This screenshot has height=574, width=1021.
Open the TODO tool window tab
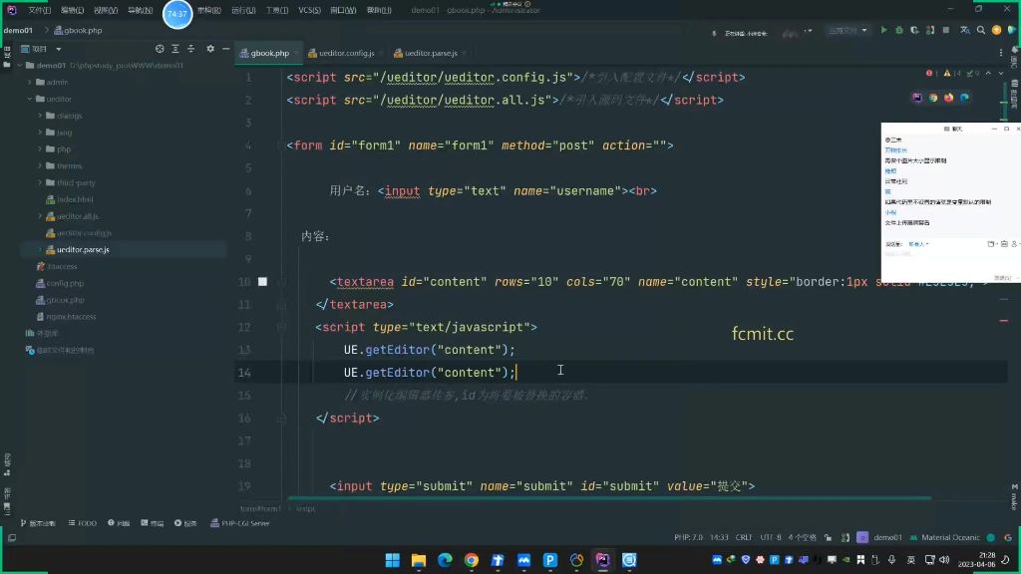coord(82,523)
